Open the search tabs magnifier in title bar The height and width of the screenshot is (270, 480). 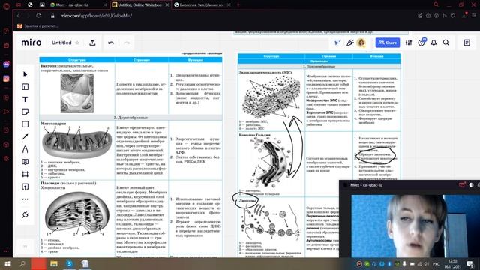point(436,4)
